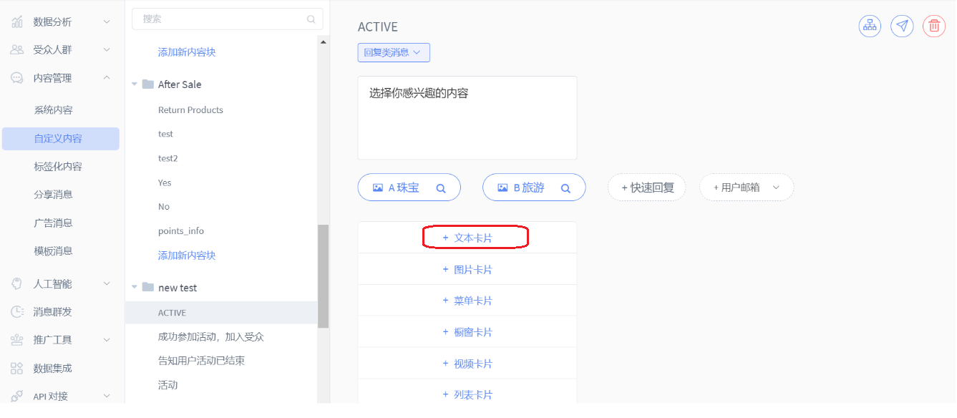Open 系统内容 menu item

tap(53, 110)
